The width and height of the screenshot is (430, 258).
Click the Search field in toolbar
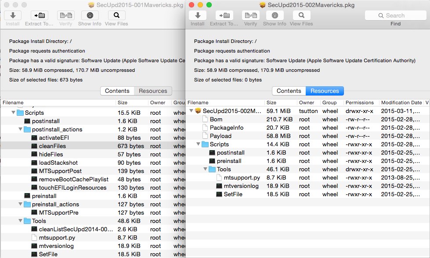[395, 16]
